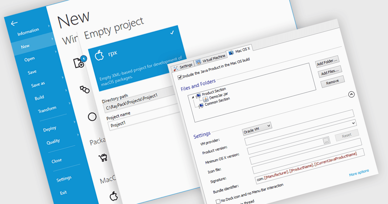Open the Transform menu item
Image resolution: width=388 pixels, height=204 pixels.
(x=47, y=109)
